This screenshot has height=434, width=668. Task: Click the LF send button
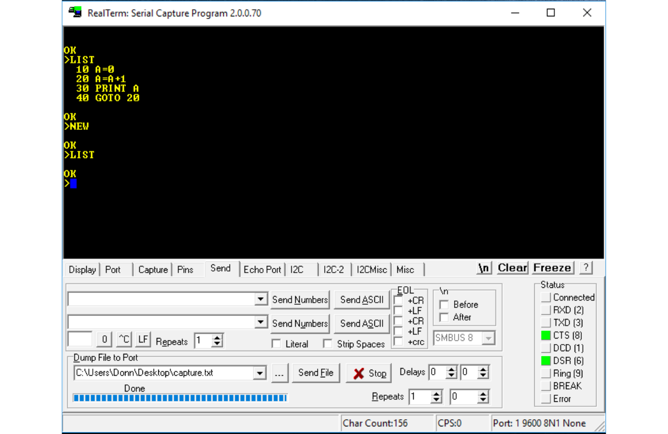(143, 339)
